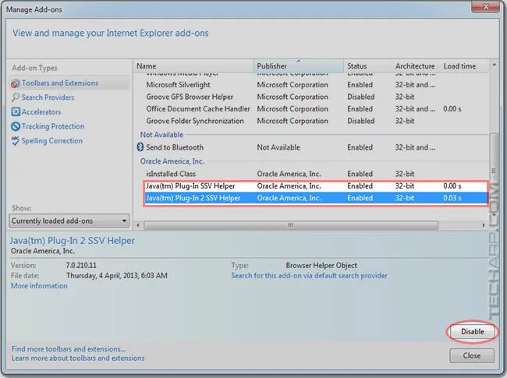Viewport: 507px width, 378px height.
Task: Click the vertical scrollbar up arrow
Action: pyautogui.click(x=494, y=65)
